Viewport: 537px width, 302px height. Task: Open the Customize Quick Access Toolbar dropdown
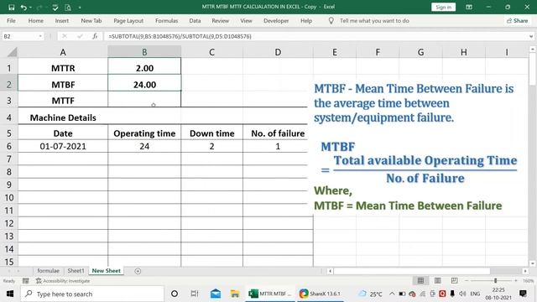pos(80,8)
